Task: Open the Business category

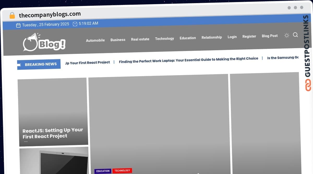Action: point(118,40)
